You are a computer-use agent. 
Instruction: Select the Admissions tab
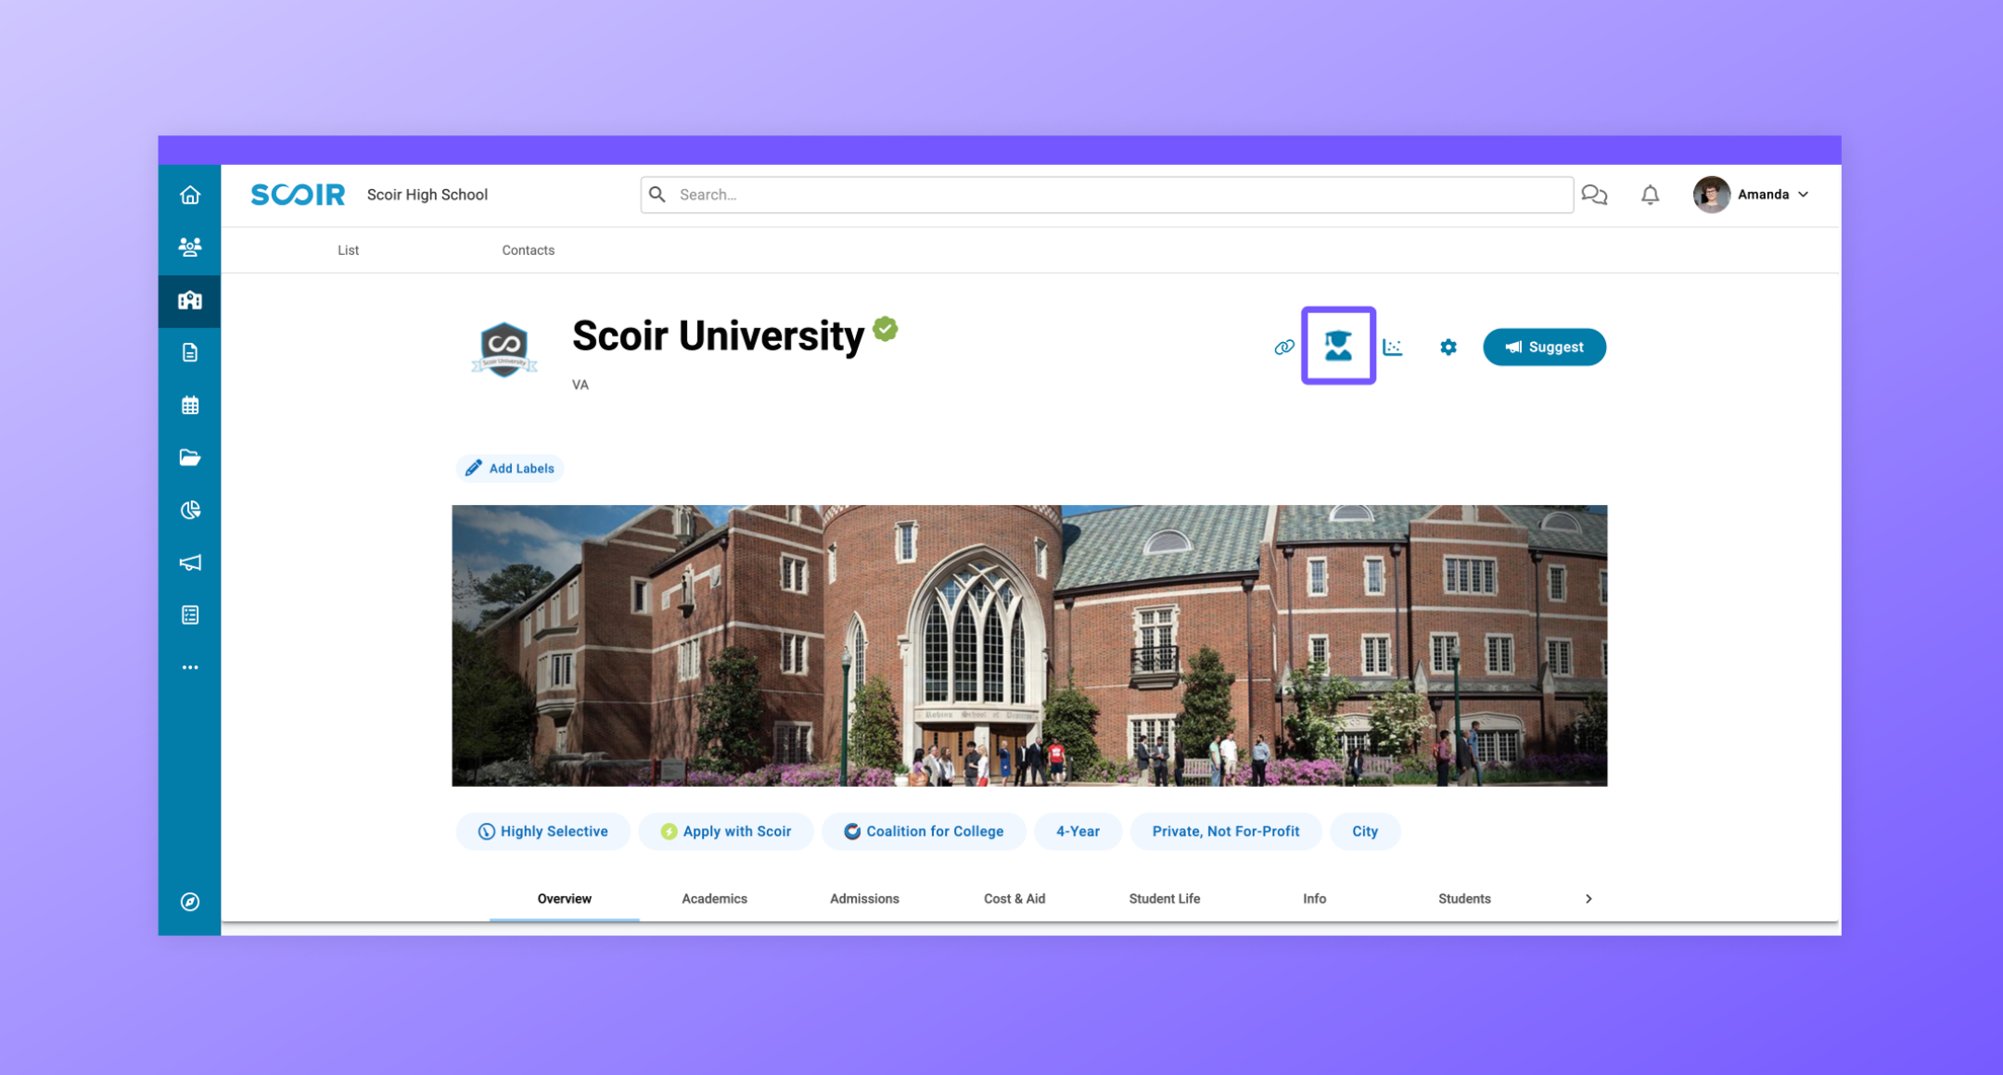[862, 899]
